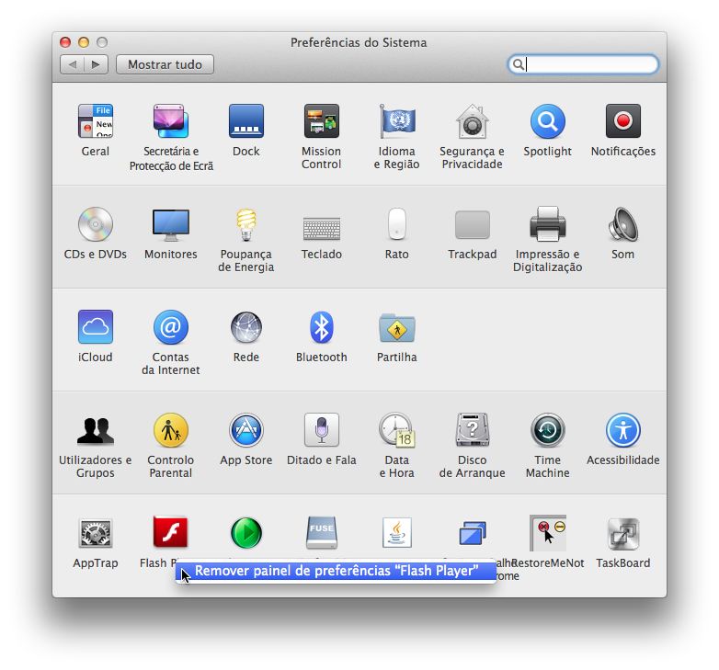Go forward with the right arrow button

[x=96, y=64]
